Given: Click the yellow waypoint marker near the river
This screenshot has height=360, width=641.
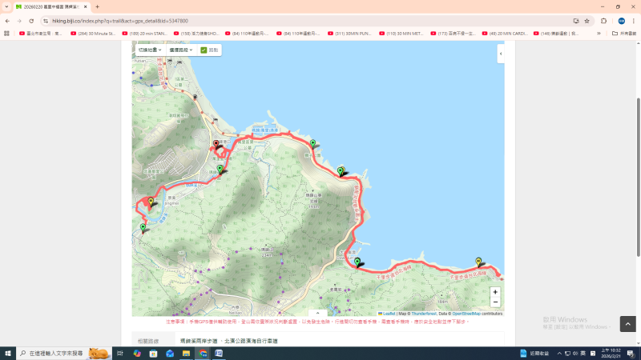Looking at the screenshot, I should click(x=151, y=201).
